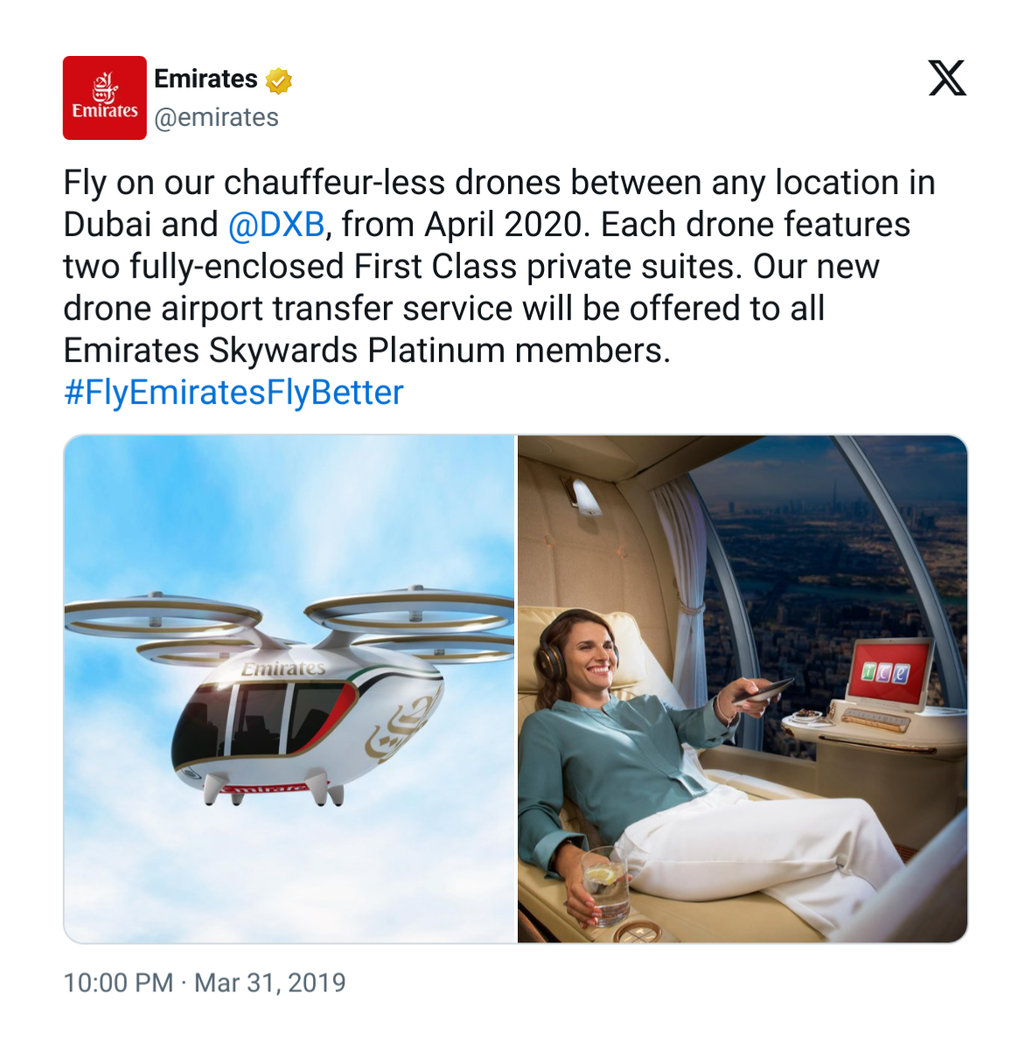Open the drone image on the left
This screenshot has width=1032, height=1056.
tap(289, 689)
